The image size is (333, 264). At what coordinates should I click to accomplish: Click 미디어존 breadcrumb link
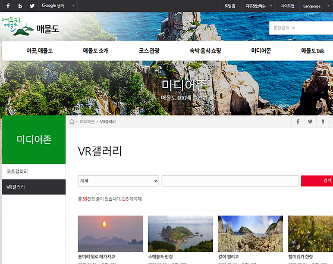pos(87,122)
